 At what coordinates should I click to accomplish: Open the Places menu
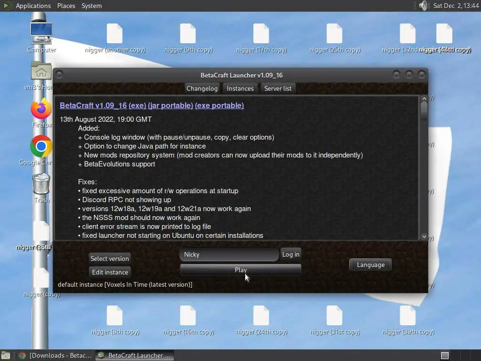[66, 6]
